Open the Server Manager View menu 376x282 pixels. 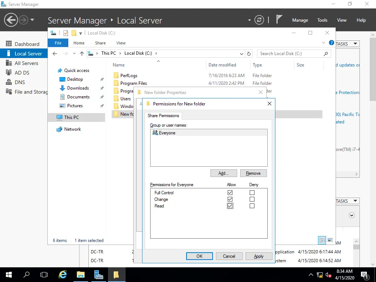point(342,20)
